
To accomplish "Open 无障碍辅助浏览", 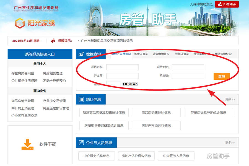I will (x=201, y=4).
